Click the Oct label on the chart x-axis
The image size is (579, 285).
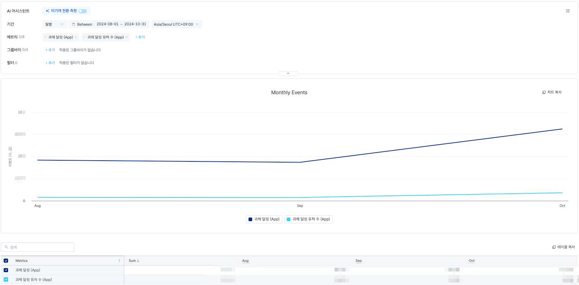click(562, 206)
